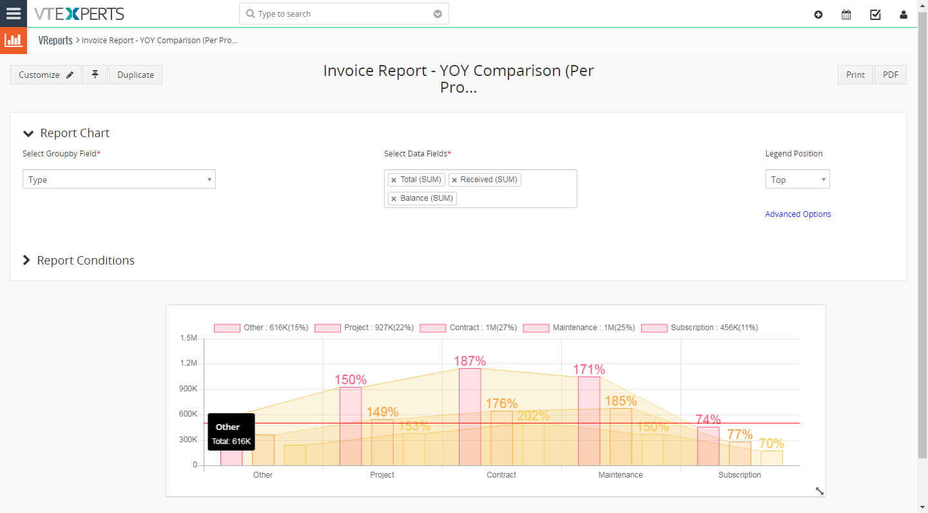This screenshot has width=928, height=513.
Task: Open the hamburger main menu
Action: 14,14
